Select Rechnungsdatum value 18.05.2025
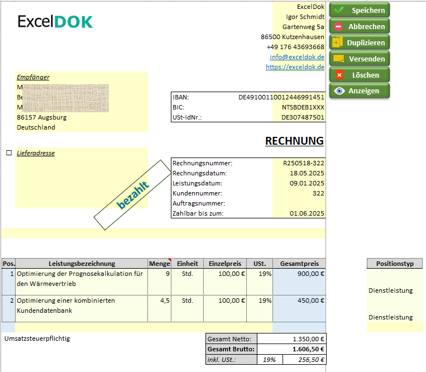 click(x=307, y=173)
